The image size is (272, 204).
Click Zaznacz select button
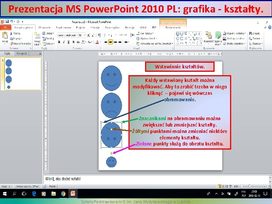coord(256,43)
